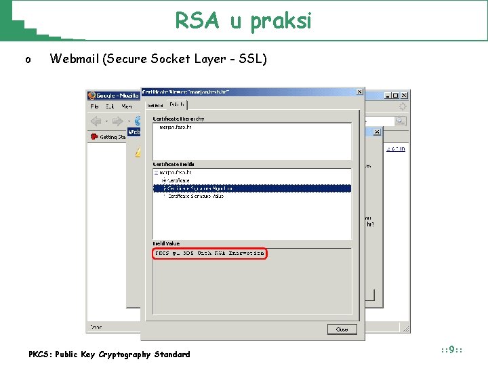The image size is (488, 366).
Task: Open the back button history dropdown arrow
Action: coord(106,121)
